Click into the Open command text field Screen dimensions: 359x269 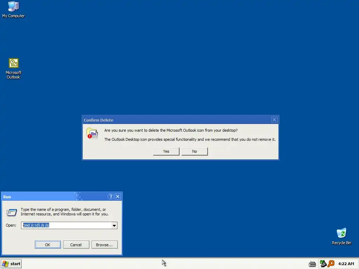point(66,225)
